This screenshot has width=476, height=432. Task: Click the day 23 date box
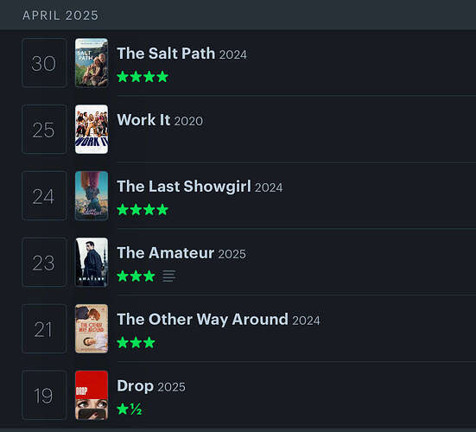coord(44,262)
